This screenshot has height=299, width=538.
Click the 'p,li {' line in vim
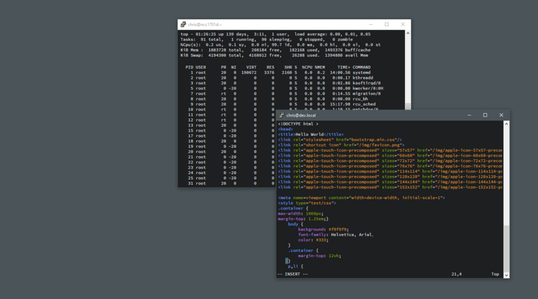(x=296, y=266)
